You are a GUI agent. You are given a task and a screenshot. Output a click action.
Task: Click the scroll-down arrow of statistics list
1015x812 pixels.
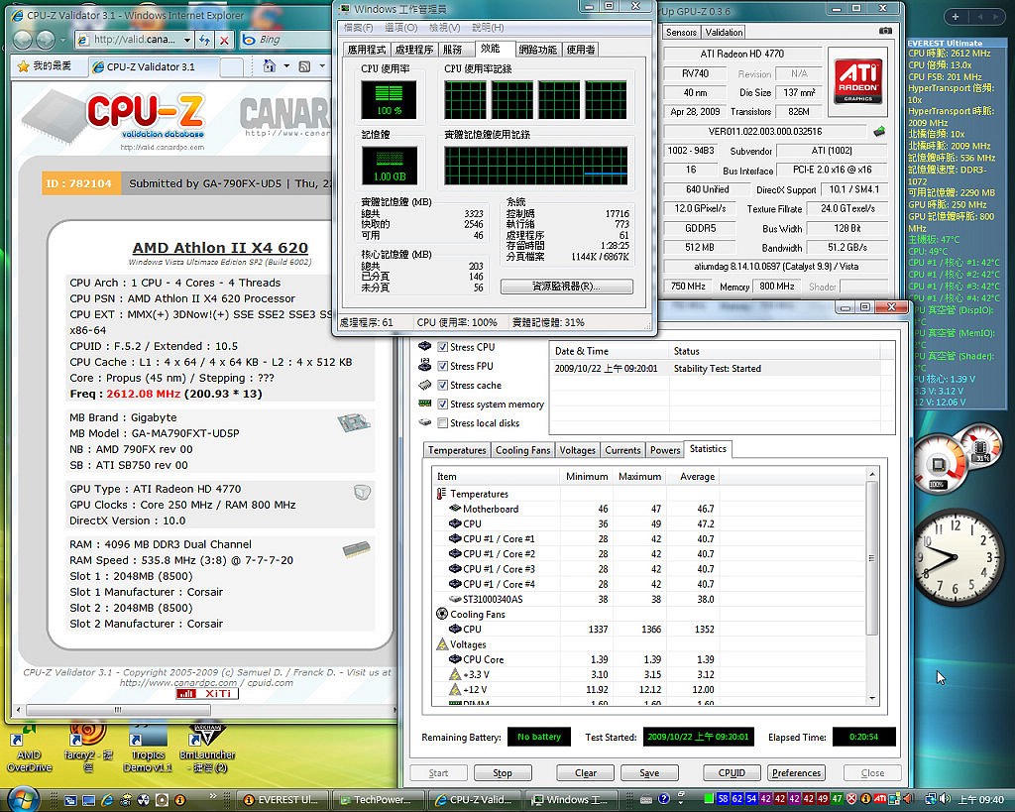pos(872,699)
